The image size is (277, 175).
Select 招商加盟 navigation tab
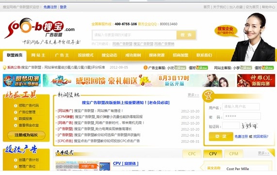[x=180, y=55]
